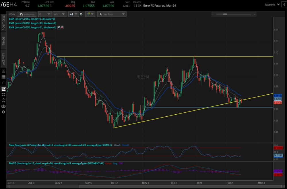Click the zoom plus icon at slider end
This screenshot has width=287, height=189.
(255, 14)
